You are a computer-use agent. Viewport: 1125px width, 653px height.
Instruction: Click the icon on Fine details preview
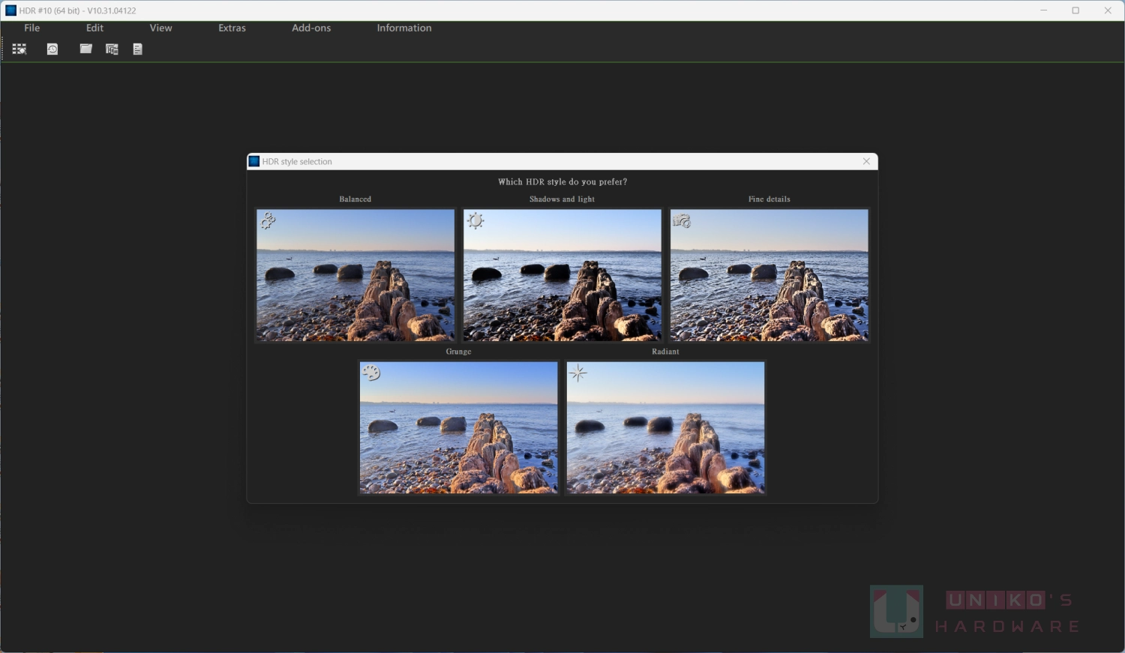pyautogui.click(x=682, y=220)
